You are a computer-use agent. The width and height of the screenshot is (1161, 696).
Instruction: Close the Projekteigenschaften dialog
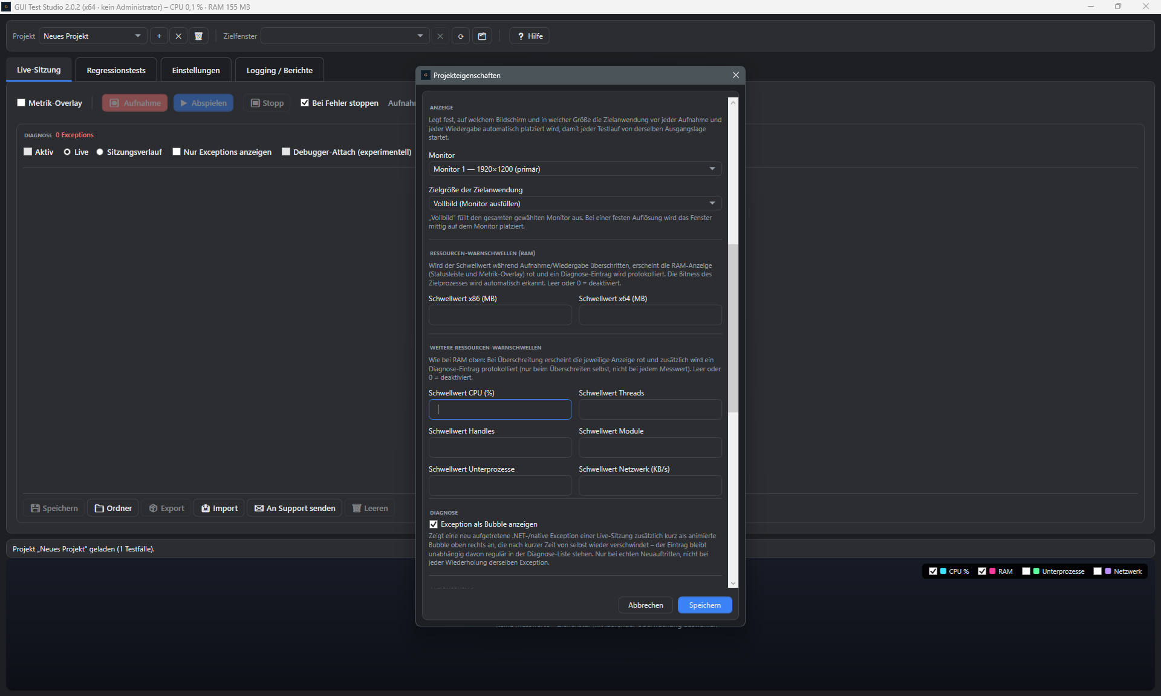tap(736, 75)
